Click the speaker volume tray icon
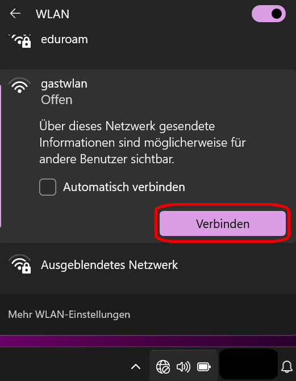Image resolution: width=296 pixels, height=381 pixels. point(184,367)
